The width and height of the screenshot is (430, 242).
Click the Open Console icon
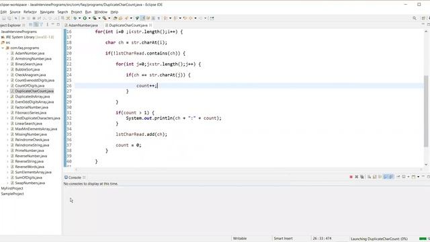(414, 177)
